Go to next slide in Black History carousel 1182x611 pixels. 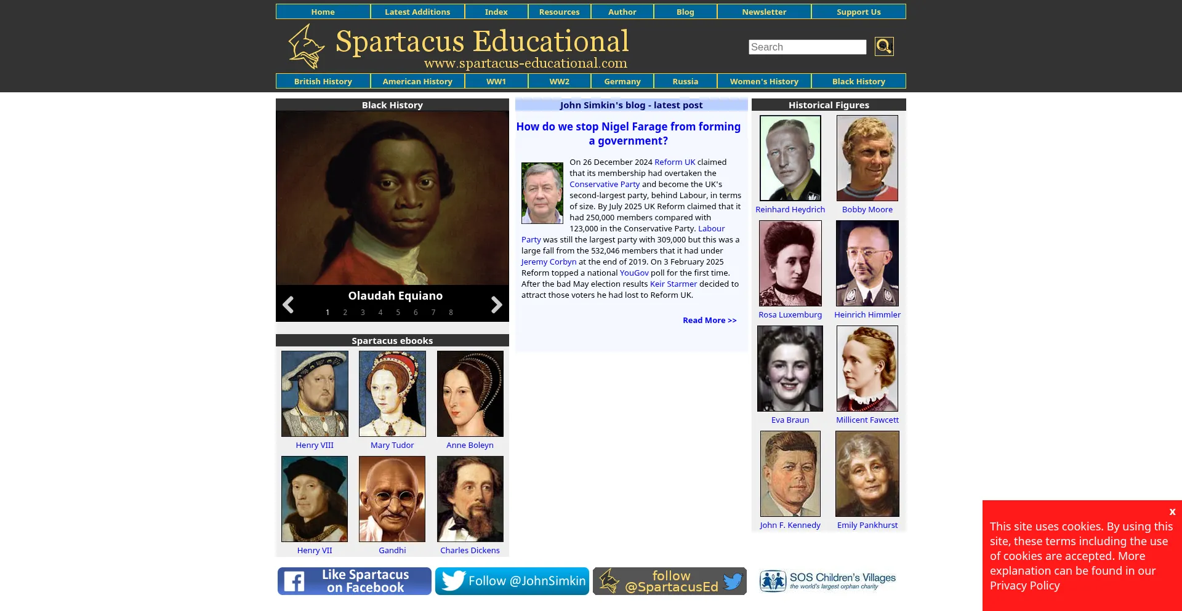point(496,305)
